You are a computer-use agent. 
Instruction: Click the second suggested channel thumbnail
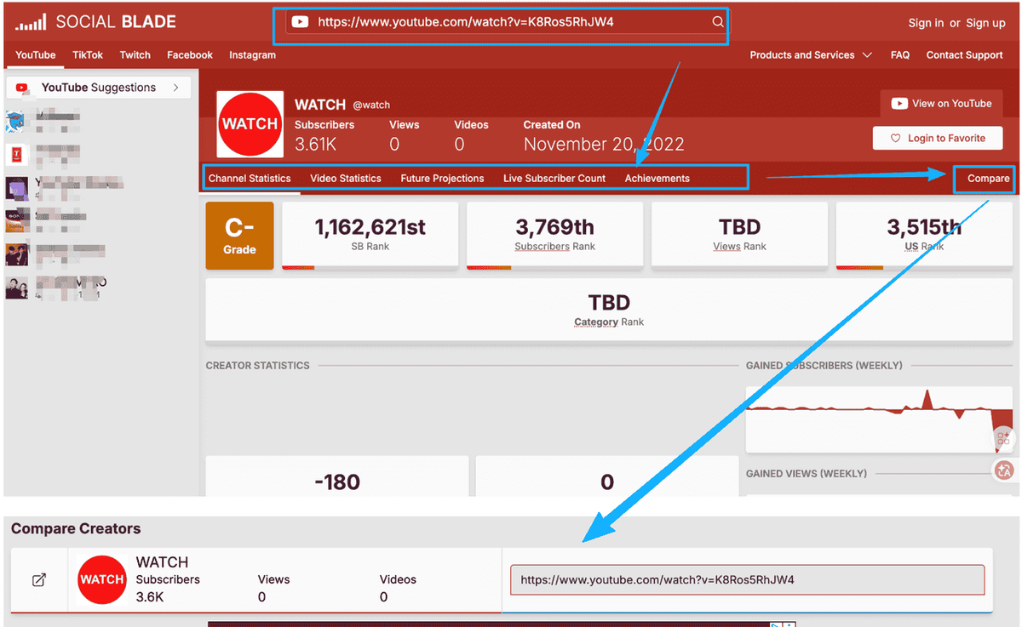coord(17,154)
